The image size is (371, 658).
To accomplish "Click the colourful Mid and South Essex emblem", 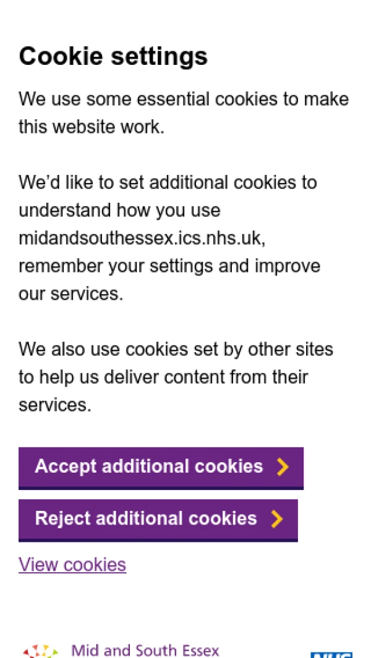I will coord(41,652).
